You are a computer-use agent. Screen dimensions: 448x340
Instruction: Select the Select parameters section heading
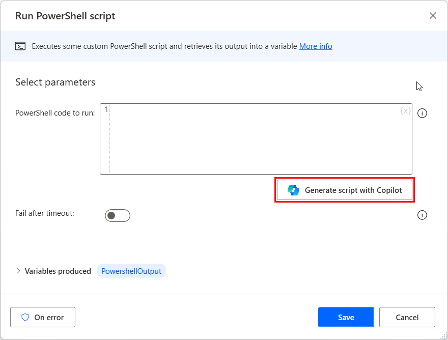55,82
